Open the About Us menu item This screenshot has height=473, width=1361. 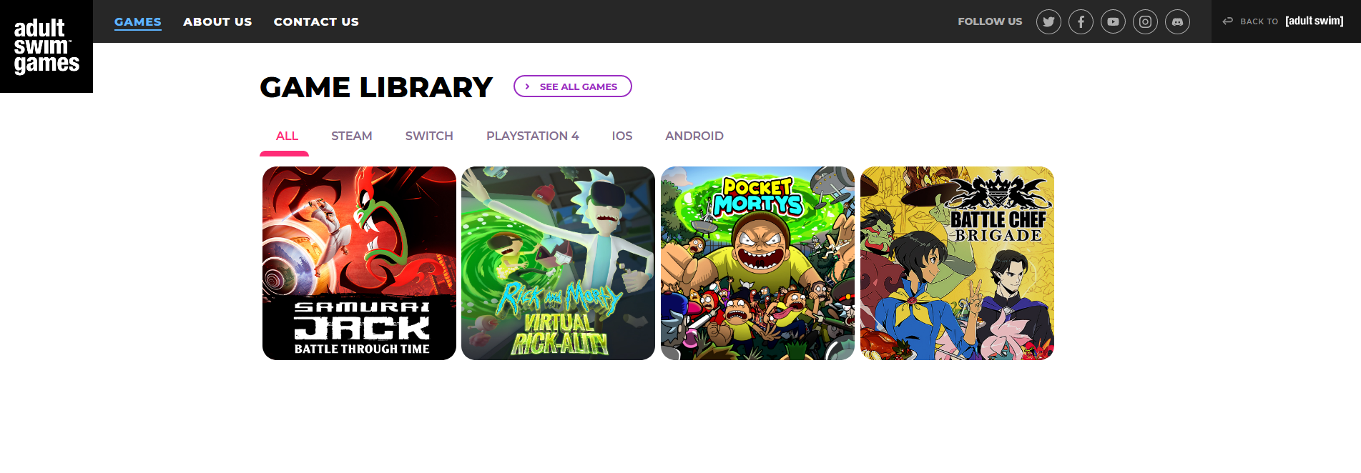pos(217,21)
